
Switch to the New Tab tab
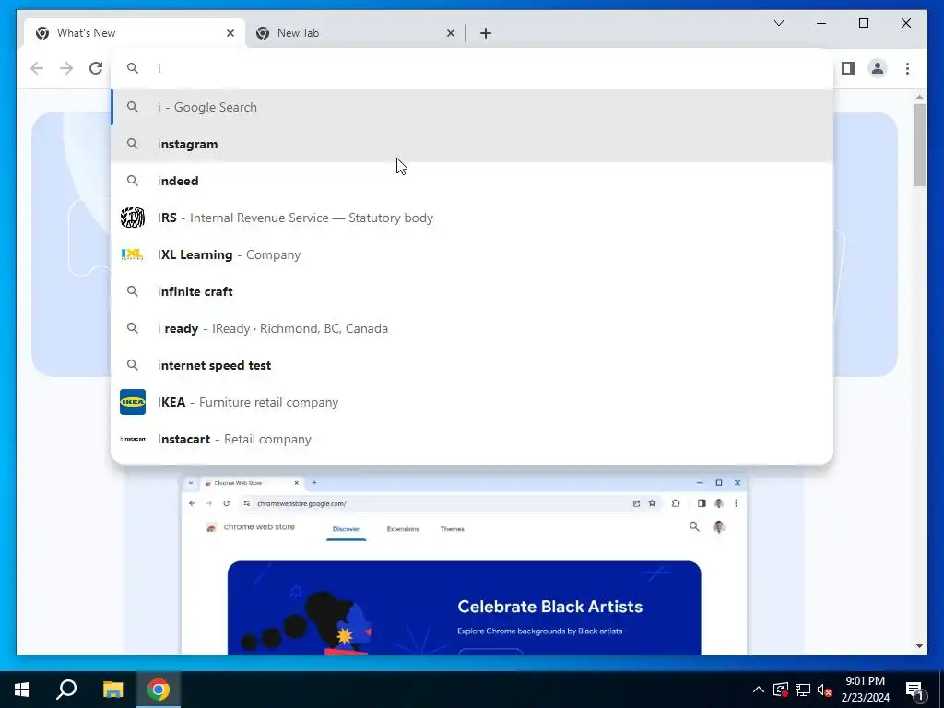355,33
